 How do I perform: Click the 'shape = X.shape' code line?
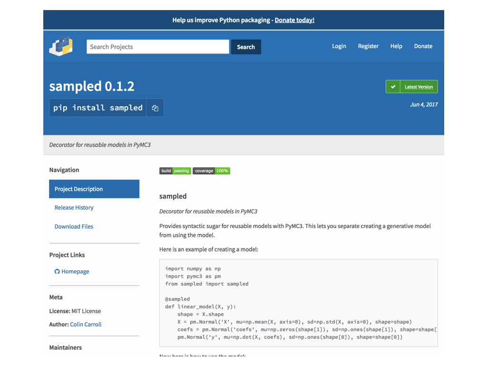(201, 315)
